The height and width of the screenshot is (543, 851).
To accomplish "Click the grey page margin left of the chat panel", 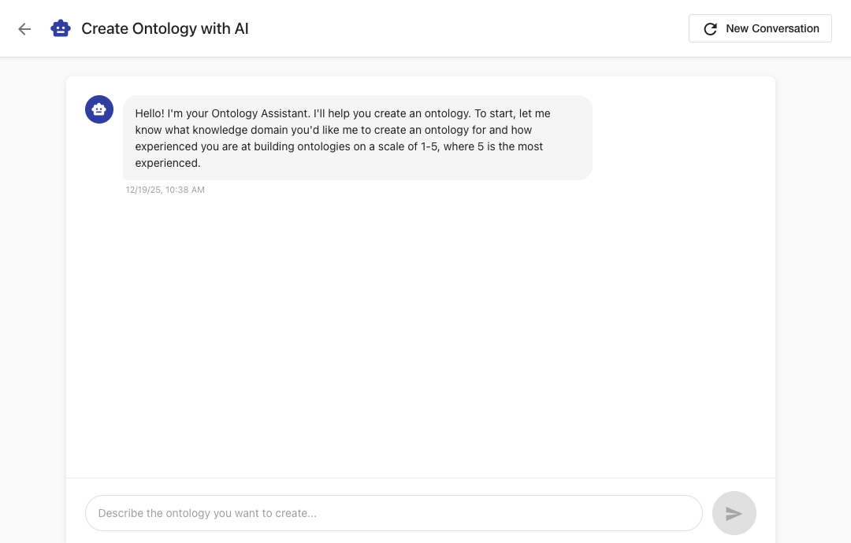I will pyautogui.click(x=32, y=299).
